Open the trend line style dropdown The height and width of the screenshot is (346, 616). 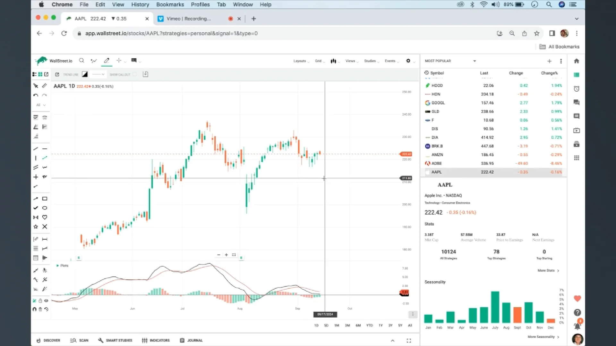point(98,74)
